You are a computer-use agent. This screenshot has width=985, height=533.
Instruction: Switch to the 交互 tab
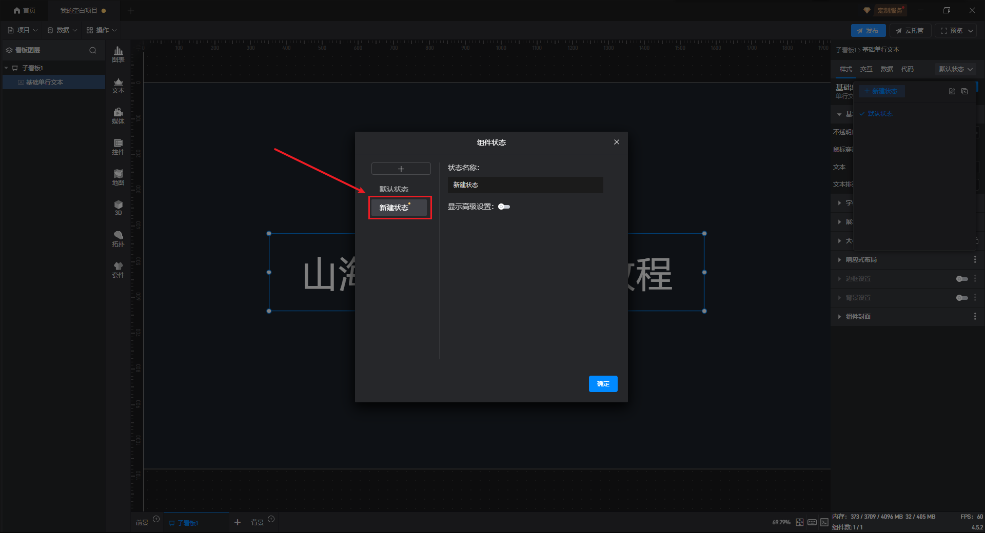tap(866, 69)
